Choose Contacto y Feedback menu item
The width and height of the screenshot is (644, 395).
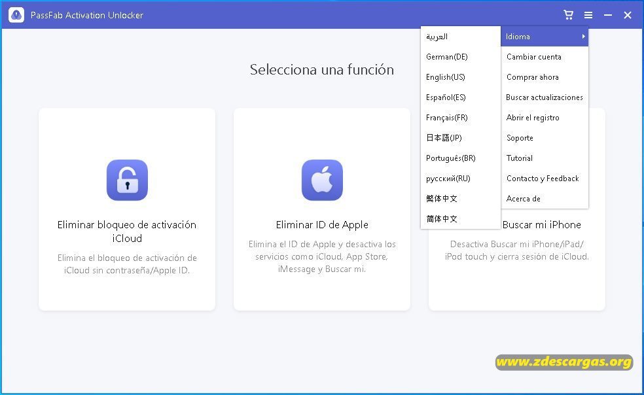pyautogui.click(x=545, y=178)
